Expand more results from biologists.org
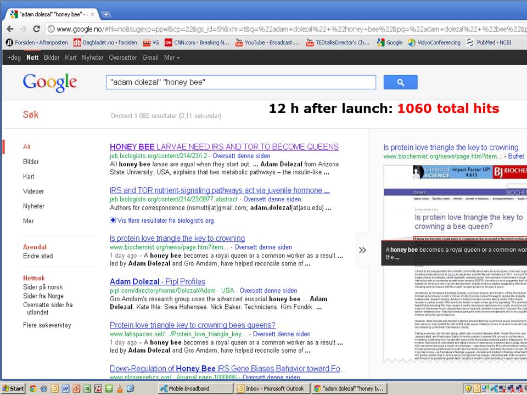 coord(162,221)
